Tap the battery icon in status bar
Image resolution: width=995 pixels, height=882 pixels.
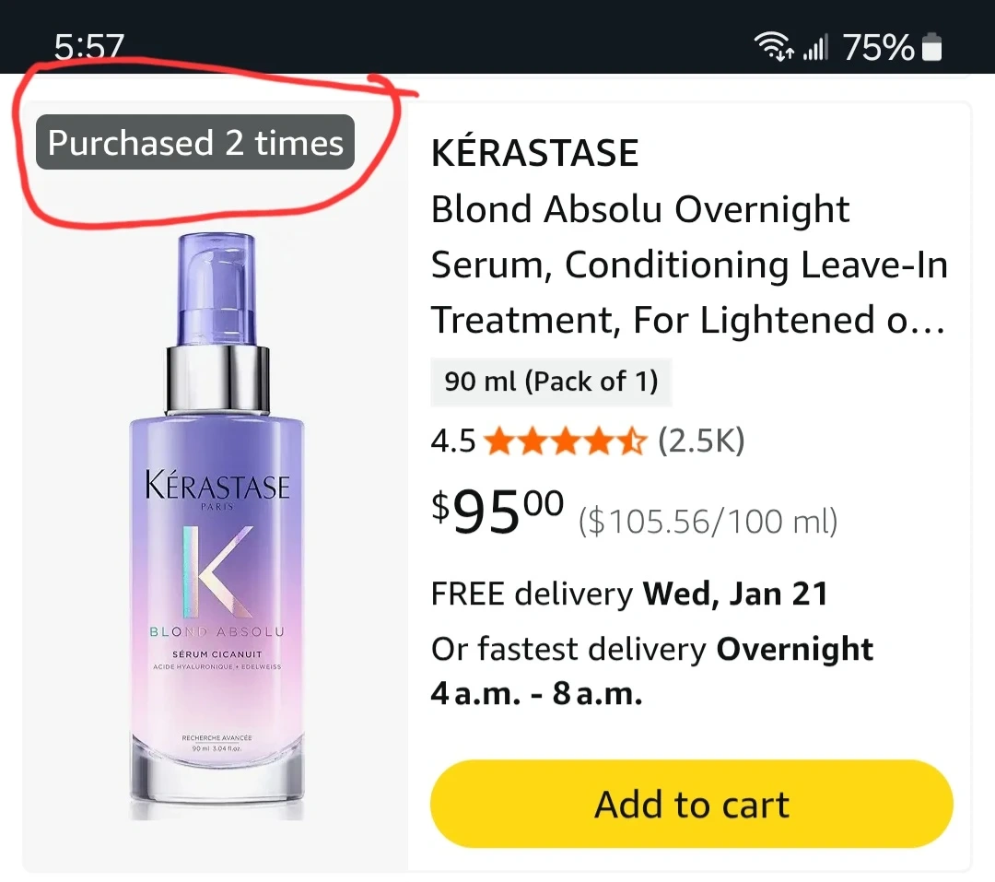932,46
